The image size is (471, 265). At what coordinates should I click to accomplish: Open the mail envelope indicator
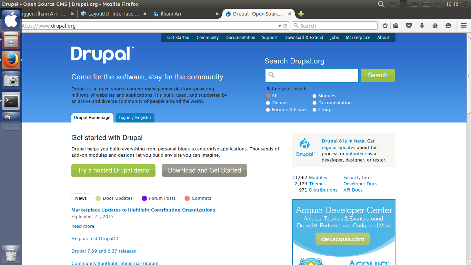(414, 4)
